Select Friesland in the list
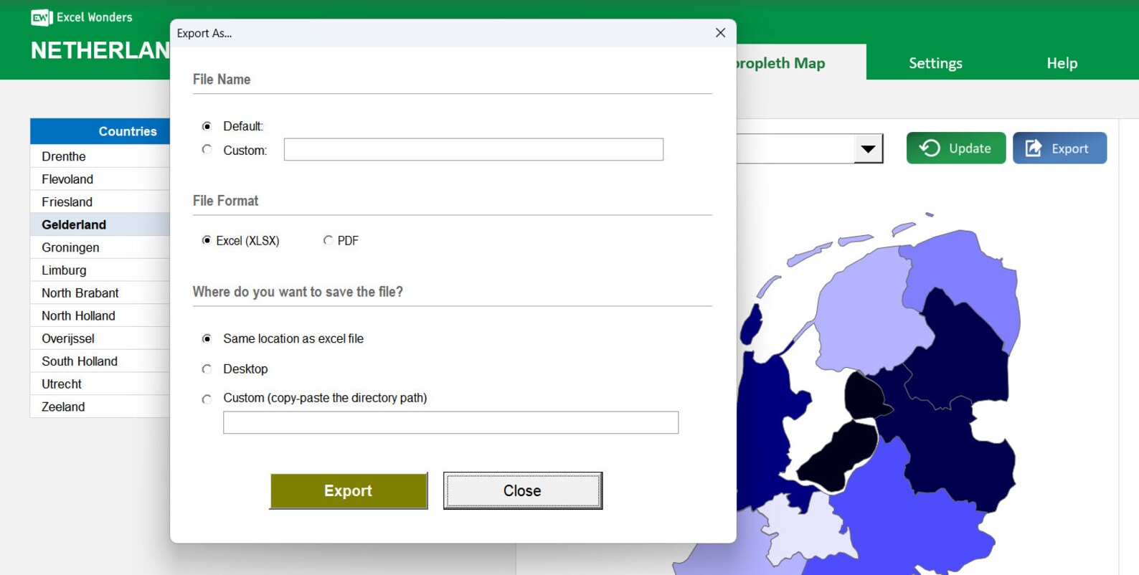 coord(100,202)
